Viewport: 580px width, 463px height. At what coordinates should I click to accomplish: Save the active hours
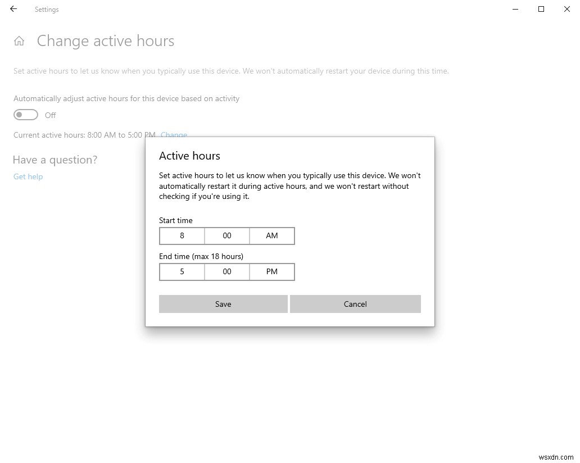coord(223,303)
